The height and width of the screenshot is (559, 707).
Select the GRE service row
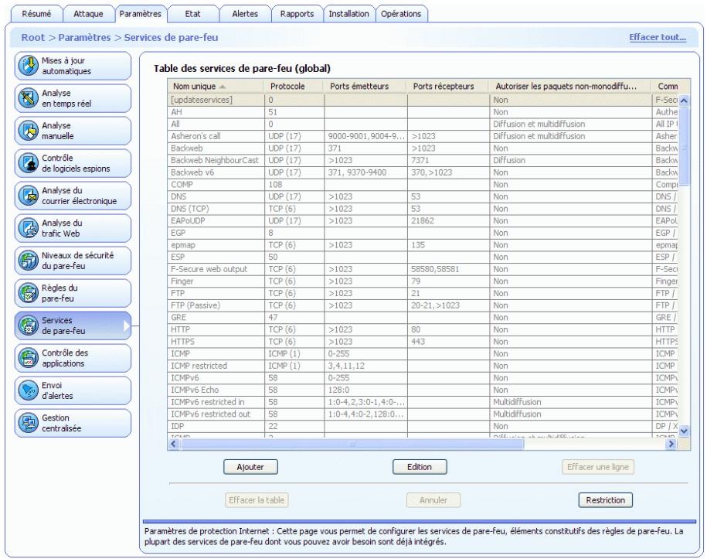[x=423, y=318]
